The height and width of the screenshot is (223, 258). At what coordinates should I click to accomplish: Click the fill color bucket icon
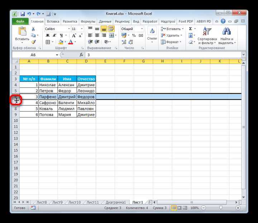tap(61, 42)
